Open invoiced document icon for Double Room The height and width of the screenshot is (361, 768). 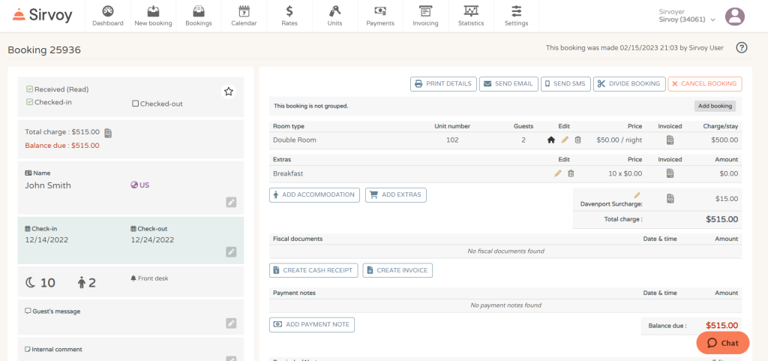pyautogui.click(x=670, y=140)
